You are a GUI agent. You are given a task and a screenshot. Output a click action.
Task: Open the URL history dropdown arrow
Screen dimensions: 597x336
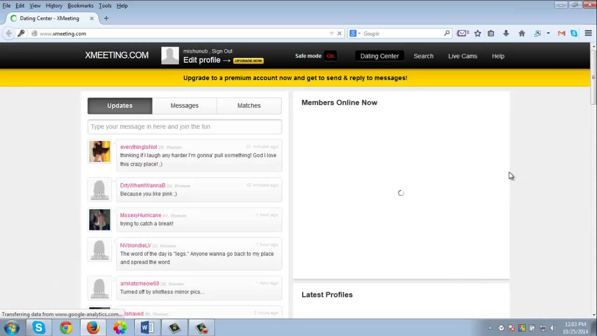click(x=332, y=34)
